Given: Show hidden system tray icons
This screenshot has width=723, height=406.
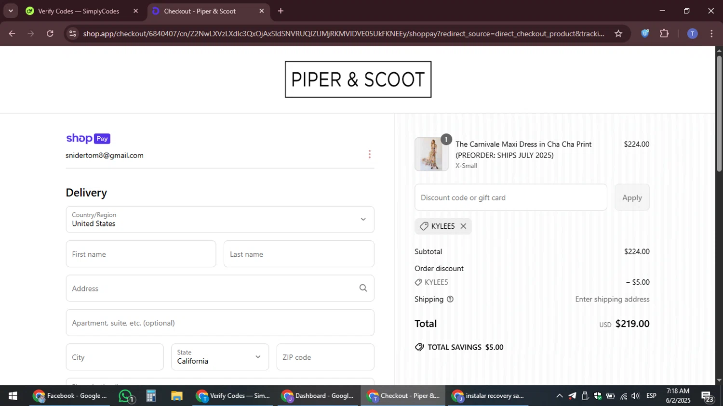Looking at the screenshot, I should (559, 396).
